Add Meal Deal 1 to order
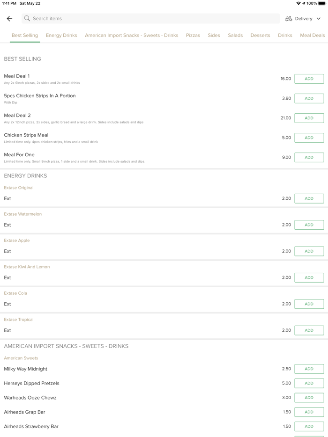328x437 pixels. pos(309,79)
